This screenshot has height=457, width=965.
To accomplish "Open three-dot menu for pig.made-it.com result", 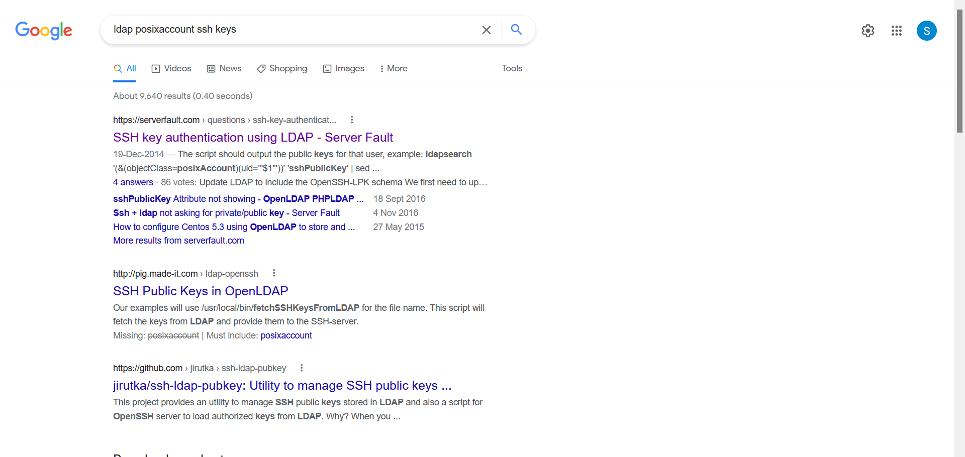I will coord(274,273).
